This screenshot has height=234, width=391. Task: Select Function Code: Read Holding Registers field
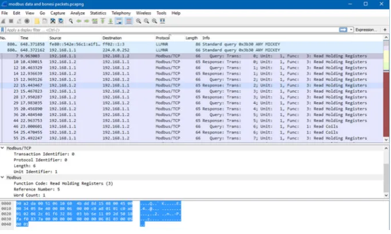coord(63,183)
